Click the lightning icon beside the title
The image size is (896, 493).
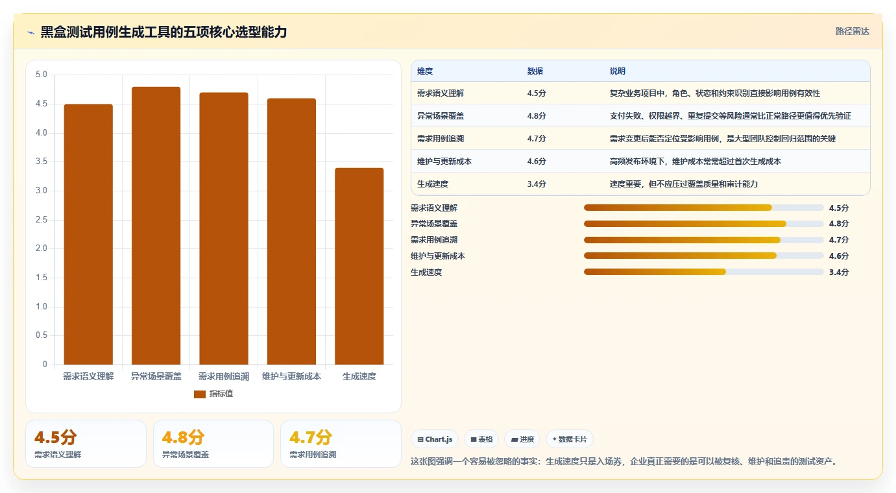click(x=30, y=32)
